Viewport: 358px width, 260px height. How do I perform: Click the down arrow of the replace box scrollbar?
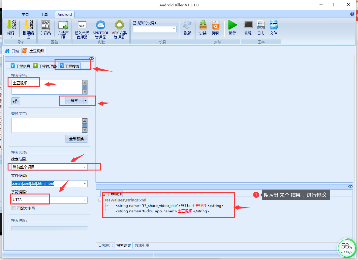(x=85, y=130)
